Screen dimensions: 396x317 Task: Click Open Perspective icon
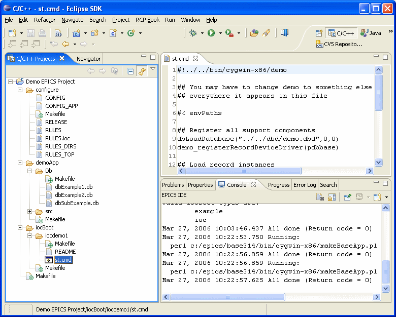319,33
